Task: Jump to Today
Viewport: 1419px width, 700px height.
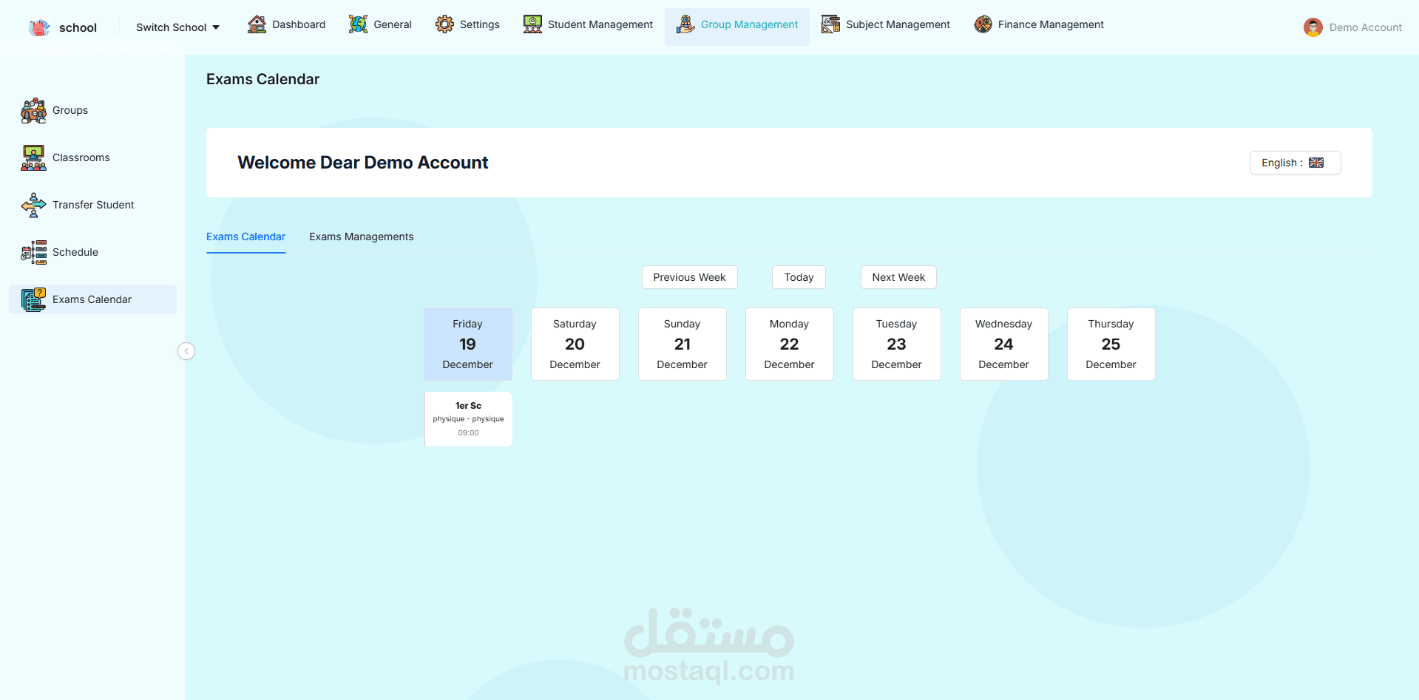Action: pos(799,277)
